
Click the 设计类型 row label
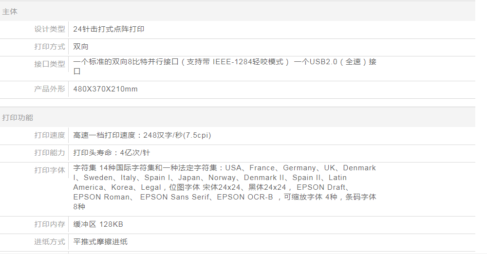tap(49, 29)
